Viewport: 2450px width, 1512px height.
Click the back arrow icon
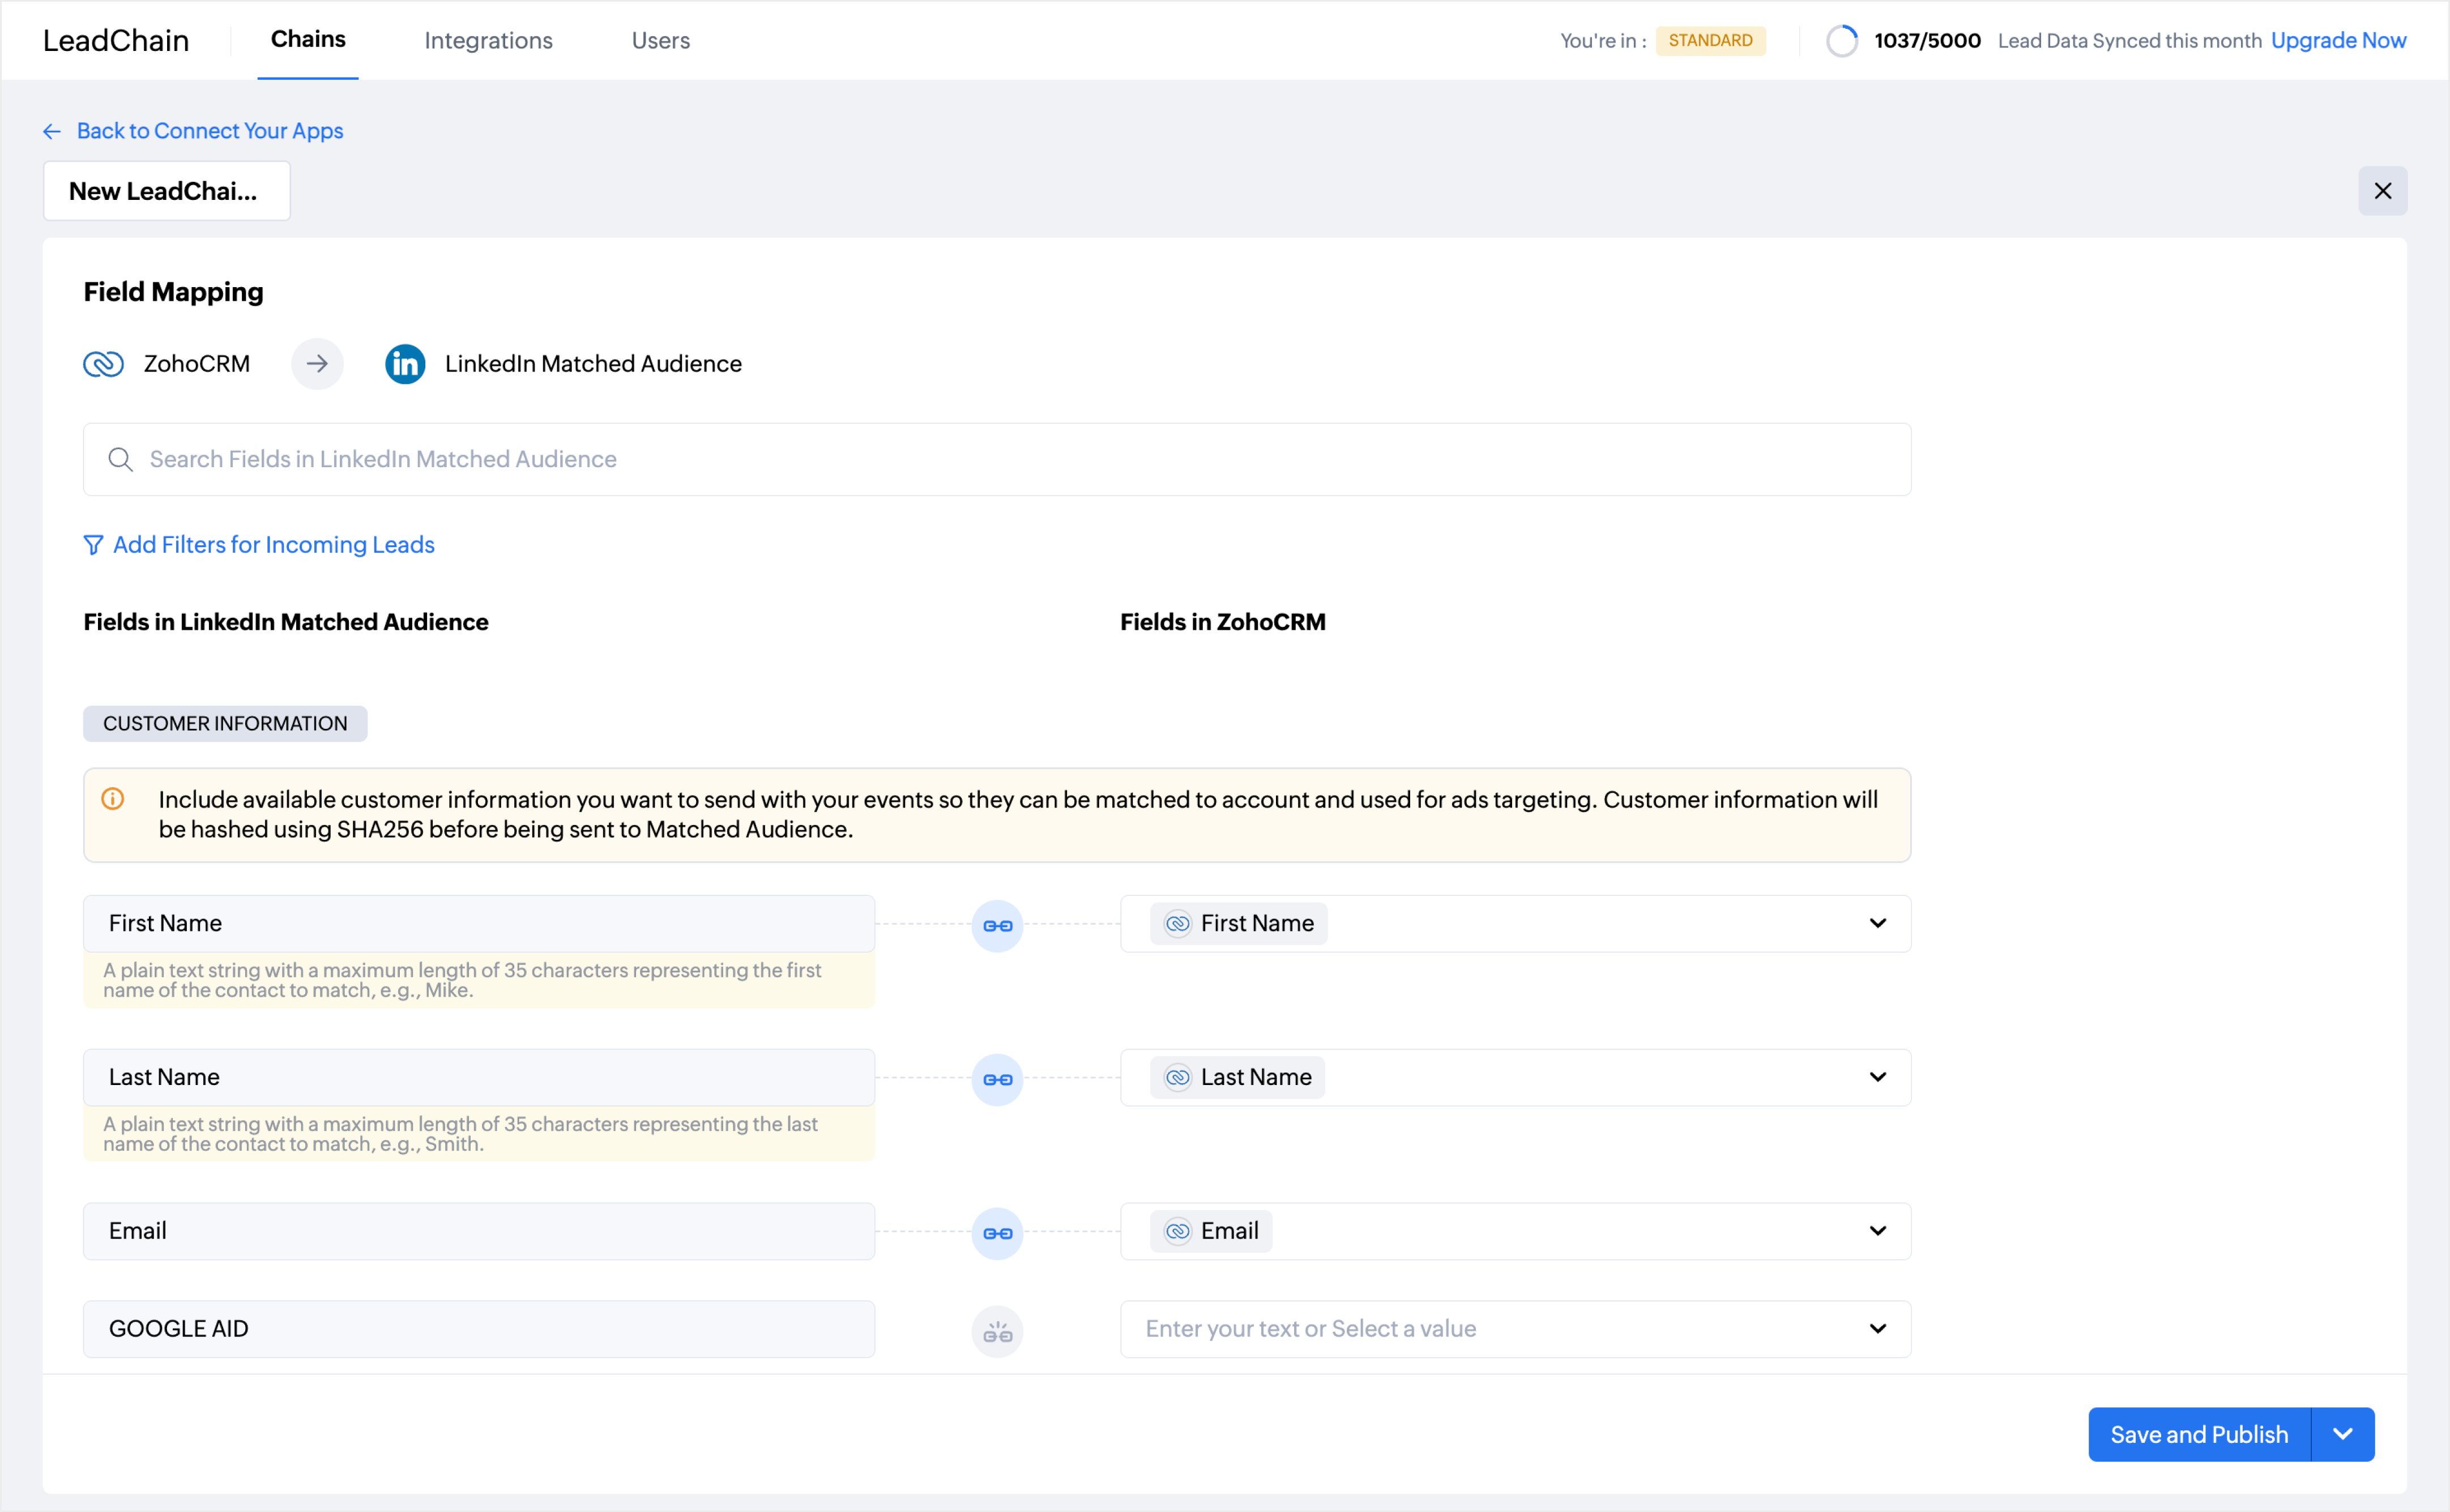pos(52,132)
